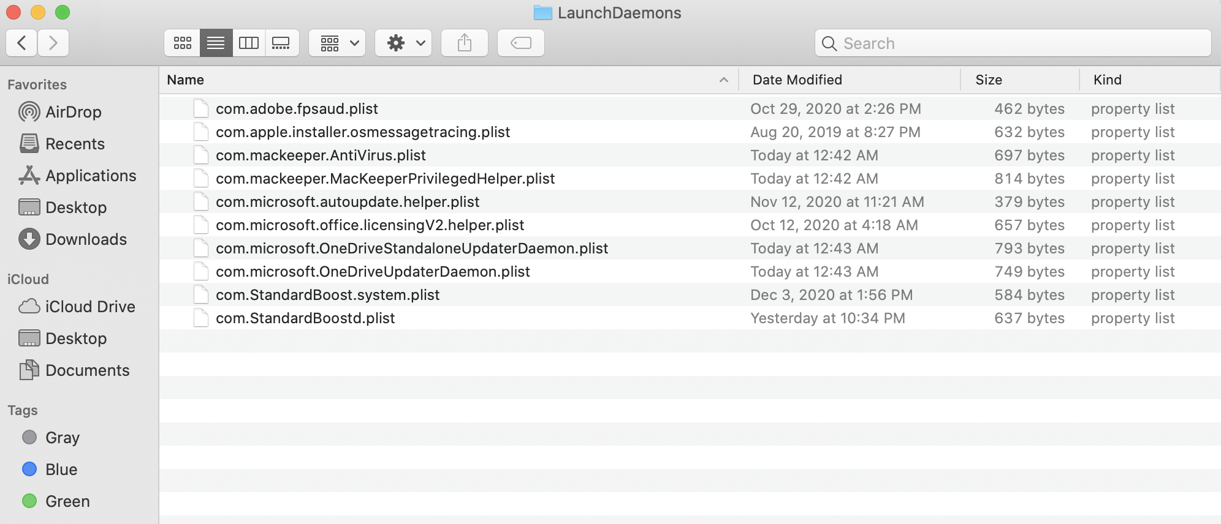Click the file icon for com.microsoft.OneDriveStandaloneUpdaterDaemon.plist
1221x524 pixels.
pos(201,248)
